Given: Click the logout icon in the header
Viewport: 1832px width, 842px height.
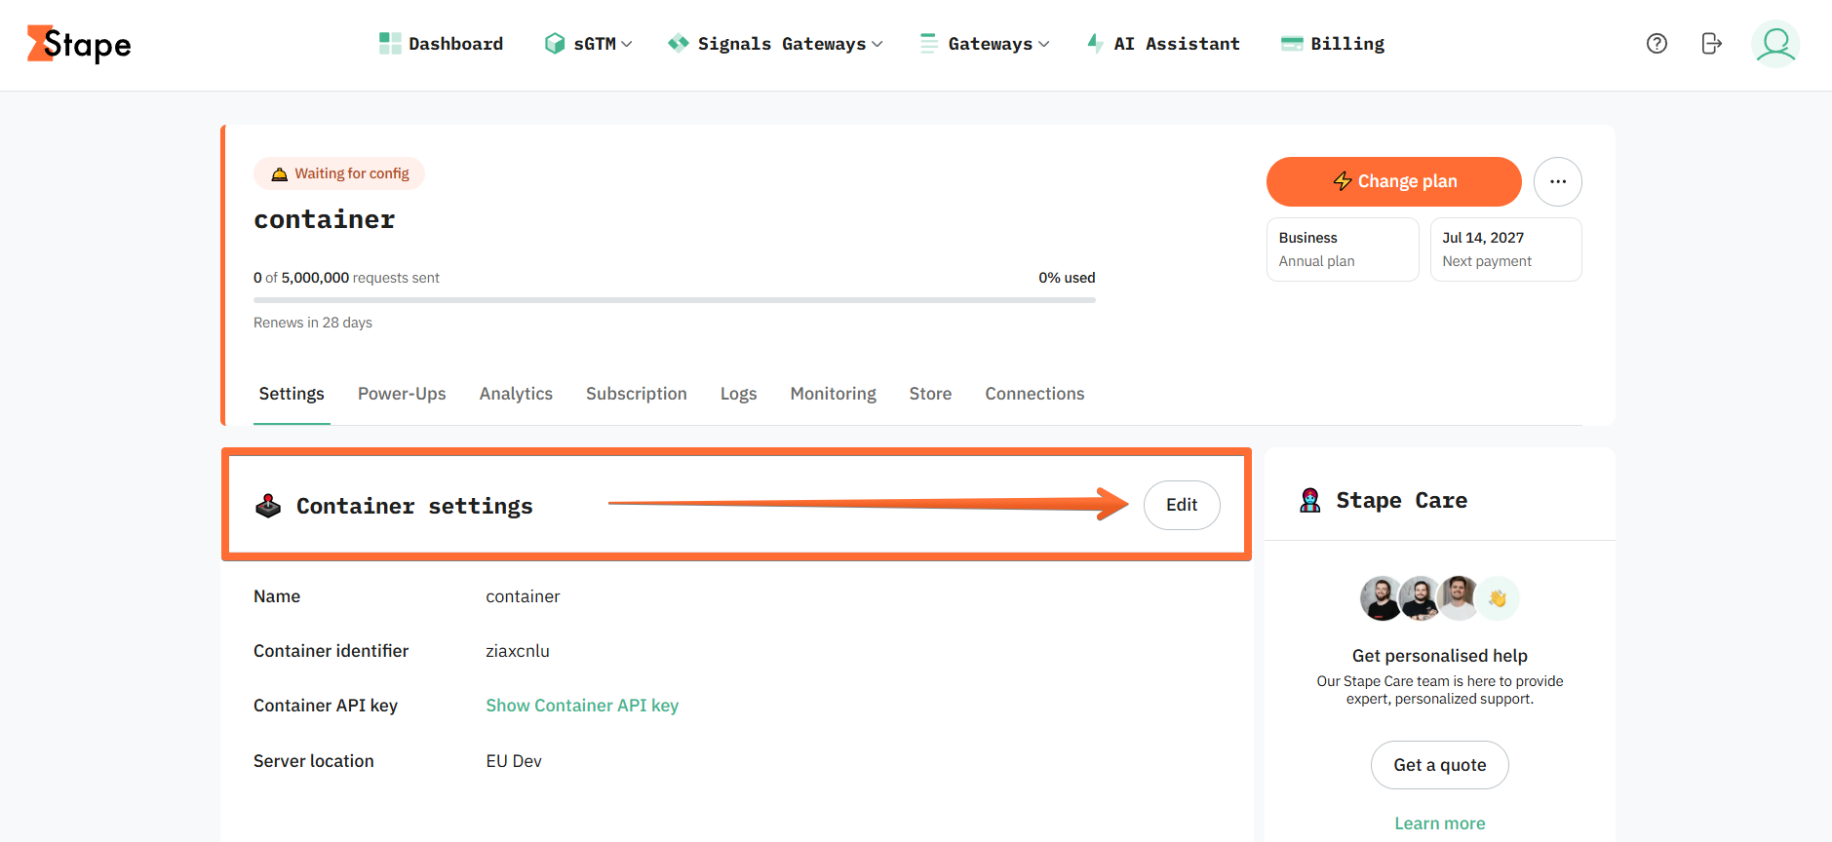Looking at the screenshot, I should [1711, 44].
